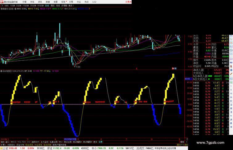Click 中小 index in status bar

94,148
